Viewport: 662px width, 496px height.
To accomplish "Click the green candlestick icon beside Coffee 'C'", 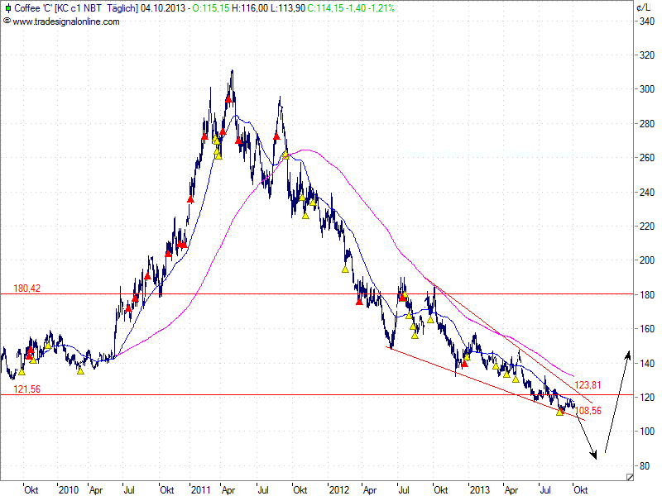I will 7,7.
